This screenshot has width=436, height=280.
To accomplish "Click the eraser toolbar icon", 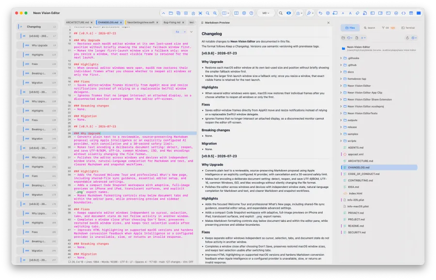I will pyautogui.click(x=358, y=13).
